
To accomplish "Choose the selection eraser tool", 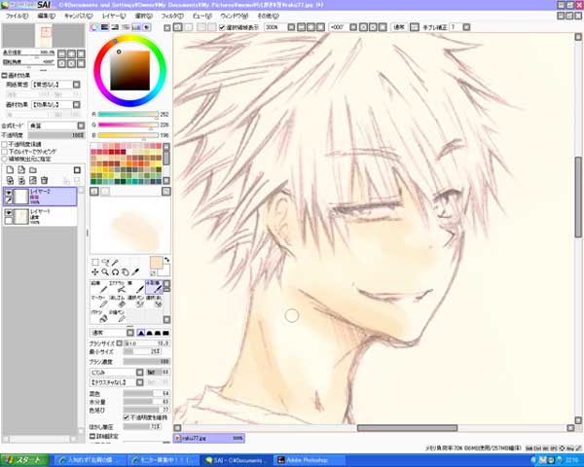I will click(154, 302).
